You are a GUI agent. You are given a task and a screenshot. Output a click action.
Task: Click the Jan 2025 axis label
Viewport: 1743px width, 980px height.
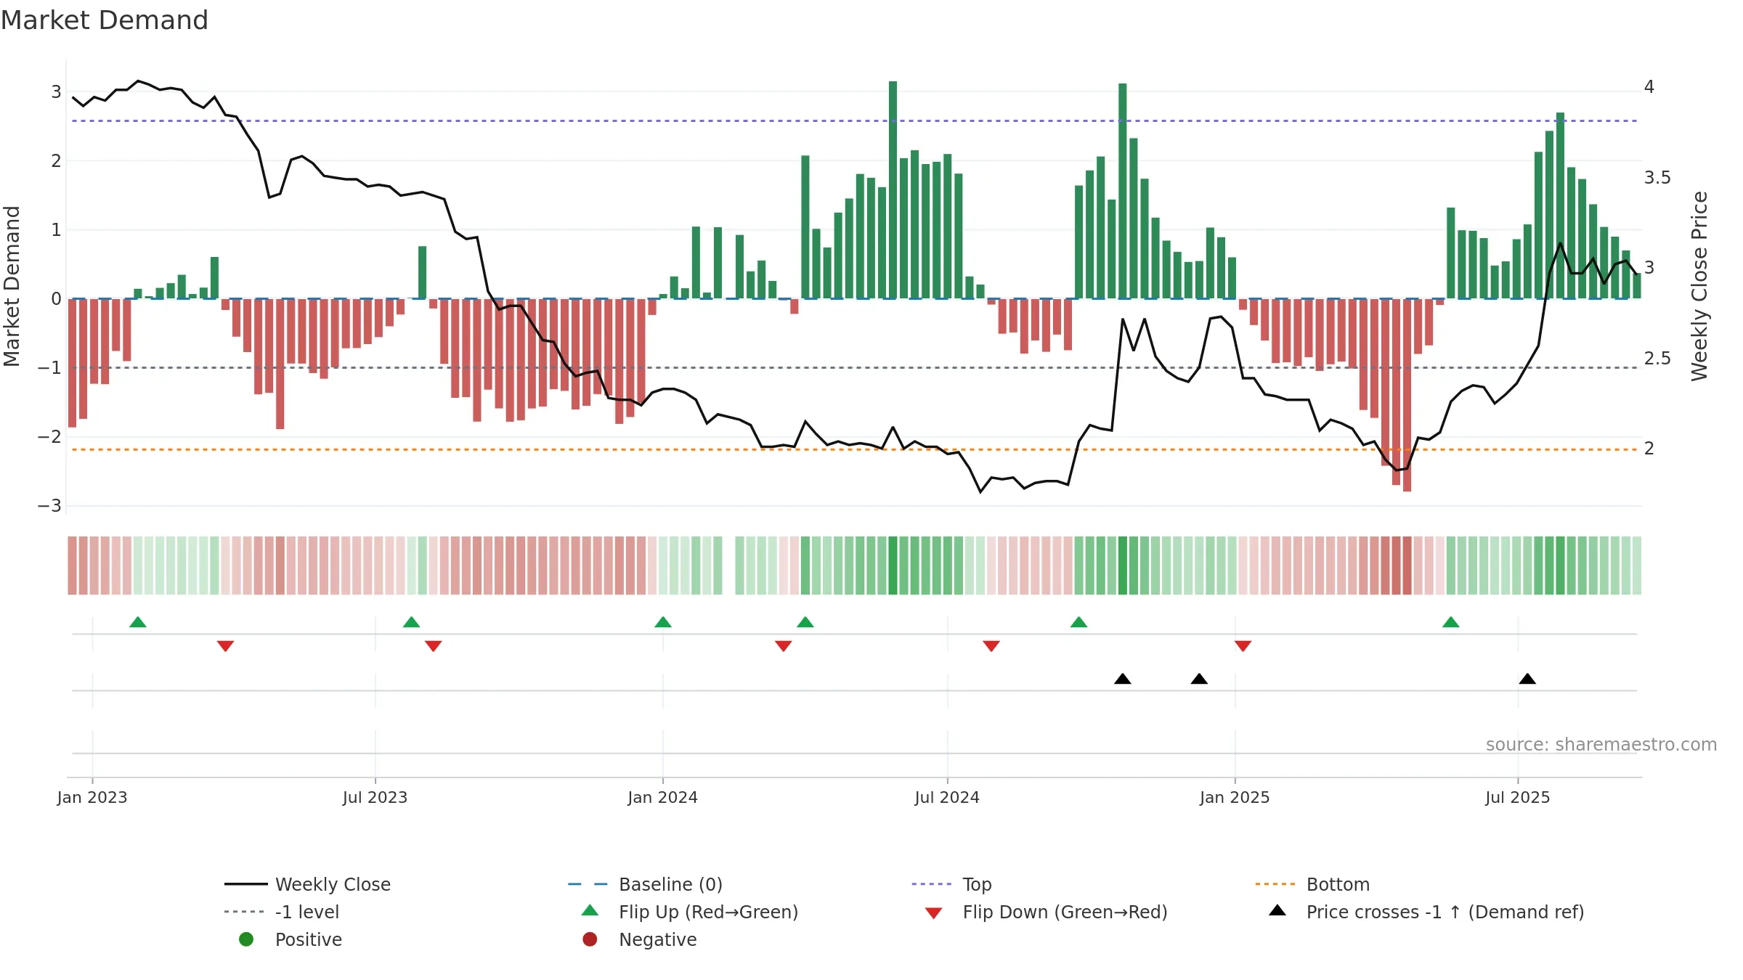click(1235, 798)
